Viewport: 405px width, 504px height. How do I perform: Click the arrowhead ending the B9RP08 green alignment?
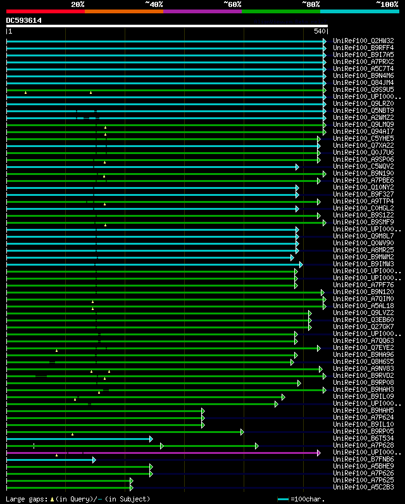tap(299, 383)
